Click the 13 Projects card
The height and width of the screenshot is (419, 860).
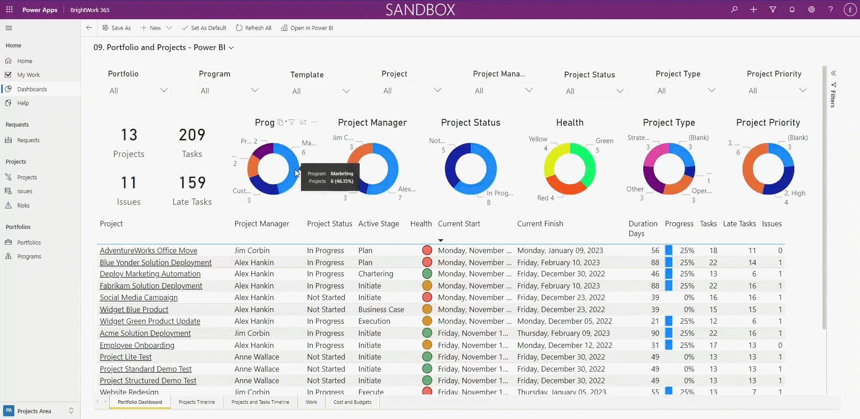click(129, 143)
